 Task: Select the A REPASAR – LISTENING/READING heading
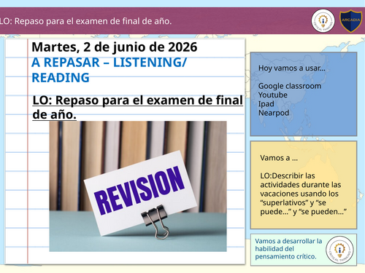(109, 70)
